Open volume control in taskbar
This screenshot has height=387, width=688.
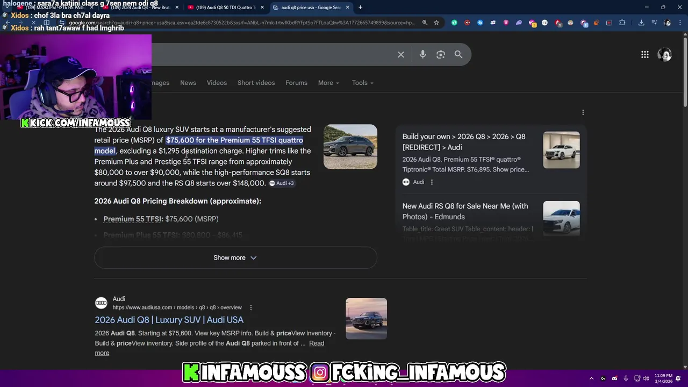tap(646, 378)
